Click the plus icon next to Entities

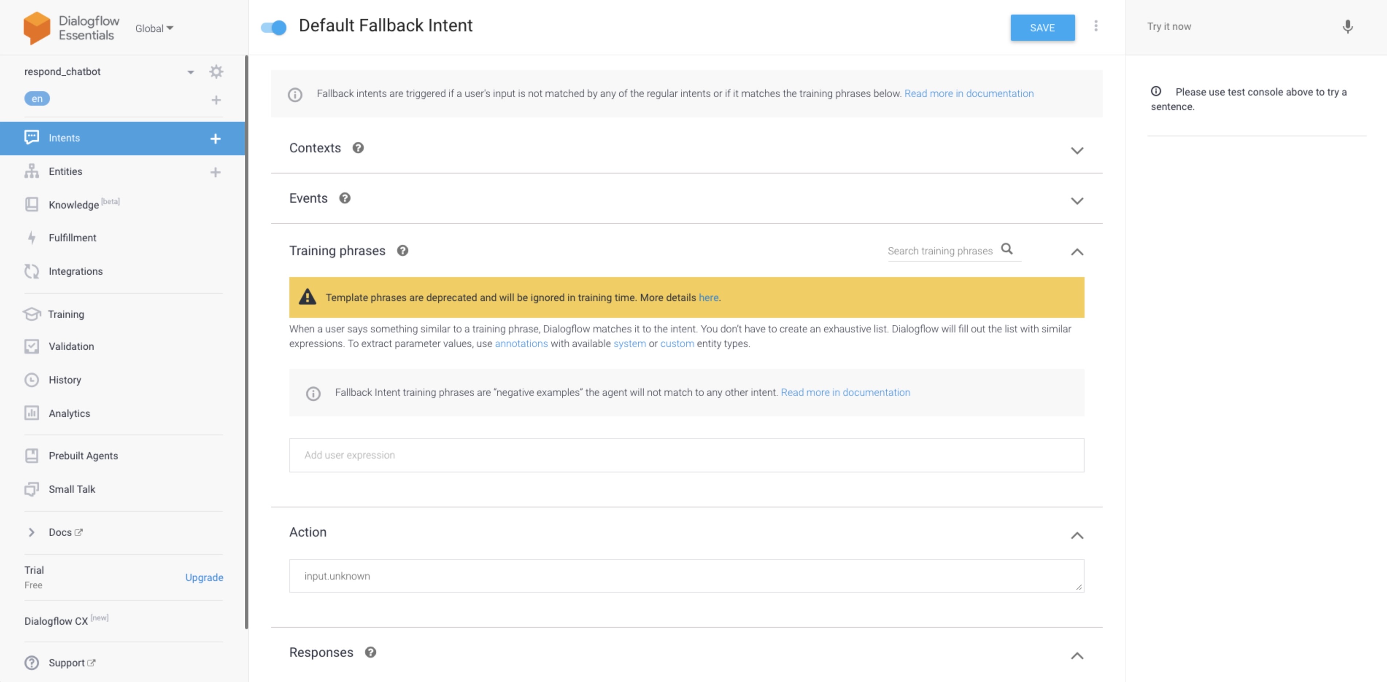coord(215,172)
